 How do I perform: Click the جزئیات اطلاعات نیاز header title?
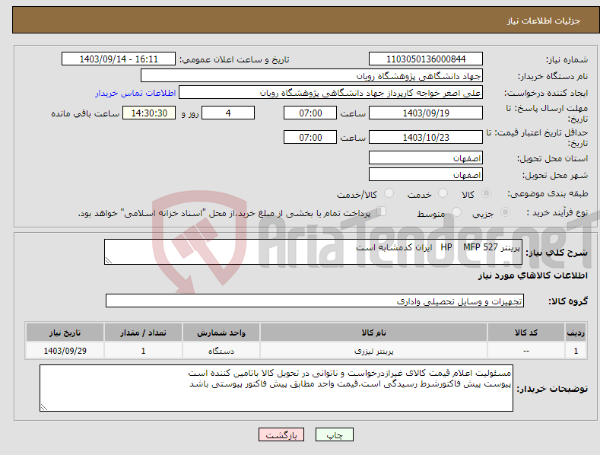point(544,21)
